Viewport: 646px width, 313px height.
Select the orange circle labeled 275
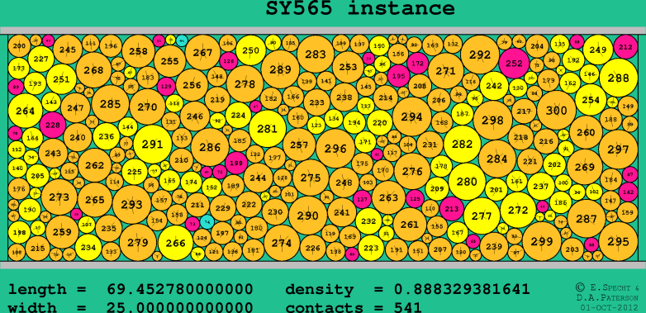(311, 178)
